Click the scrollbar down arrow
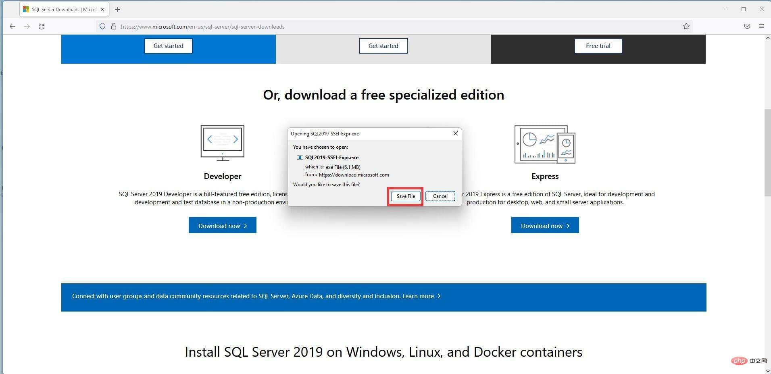This screenshot has height=374, width=771. point(767,370)
